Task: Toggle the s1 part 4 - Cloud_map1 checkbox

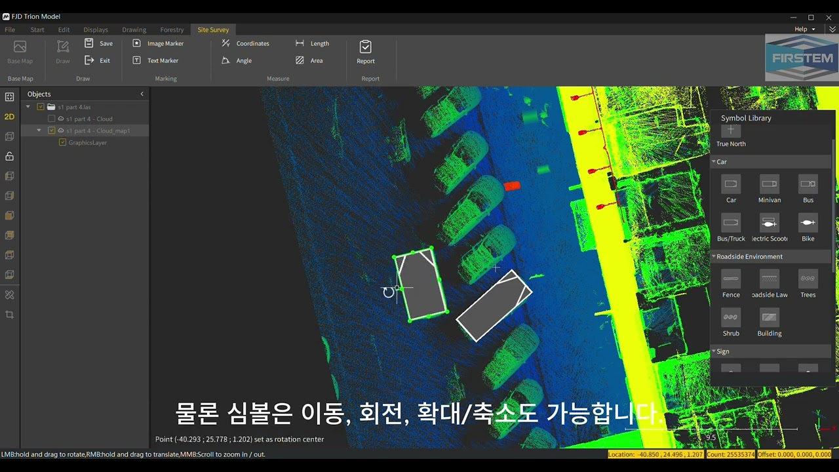Action: pyautogui.click(x=51, y=130)
